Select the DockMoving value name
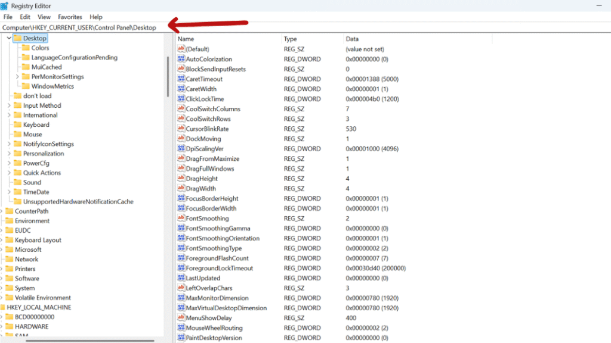The width and height of the screenshot is (611, 343). click(x=203, y=139)
